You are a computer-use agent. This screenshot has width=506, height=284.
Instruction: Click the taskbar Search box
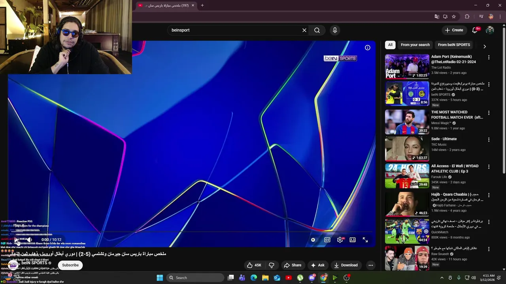coord(194,278)
